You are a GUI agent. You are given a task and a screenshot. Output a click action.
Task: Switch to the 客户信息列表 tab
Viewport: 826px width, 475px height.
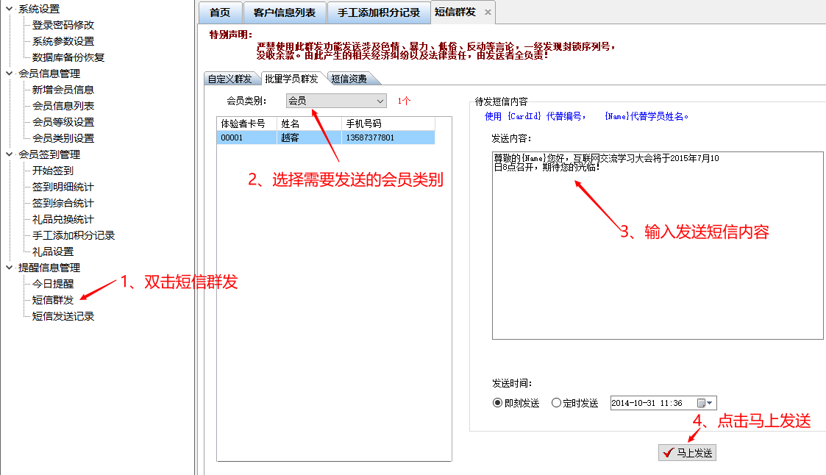[285, 12]
